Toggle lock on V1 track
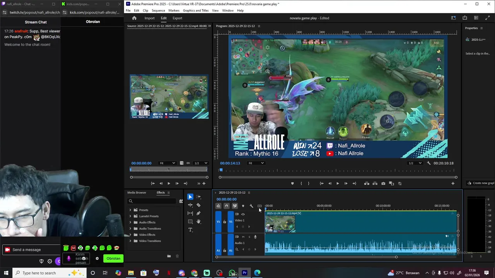 click(225, 222)
